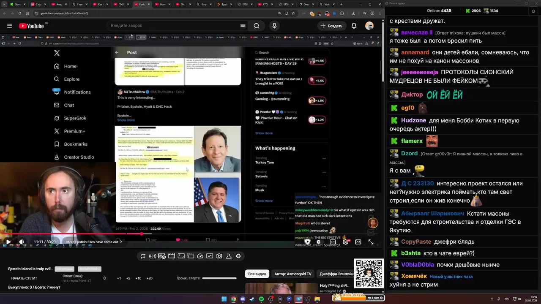Click the flask icon in extension toolbar
541x304 pixels.
coord(229,256)
